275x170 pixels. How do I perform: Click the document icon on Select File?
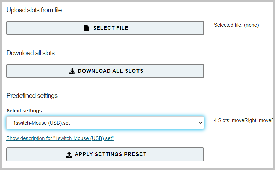pyautogui.click(x=86, y=28)
